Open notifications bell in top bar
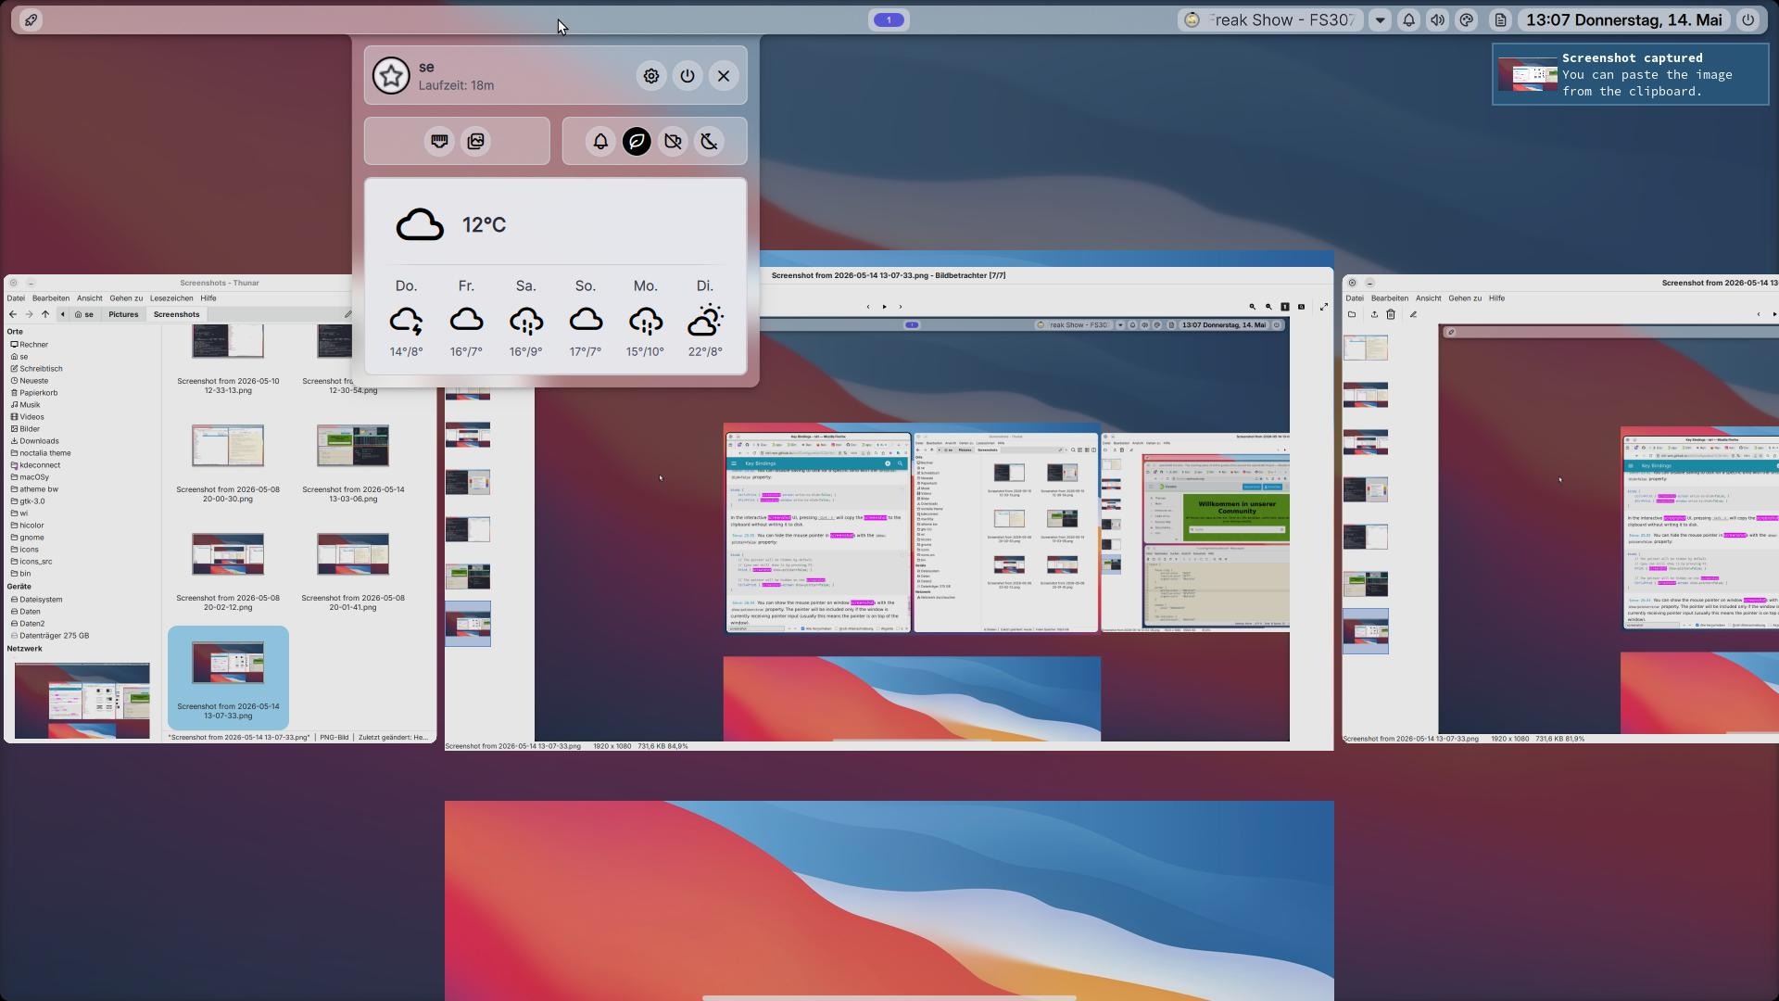 (1408, 19)
